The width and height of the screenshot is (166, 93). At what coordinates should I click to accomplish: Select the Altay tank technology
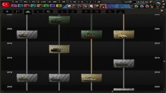point(59,78)
